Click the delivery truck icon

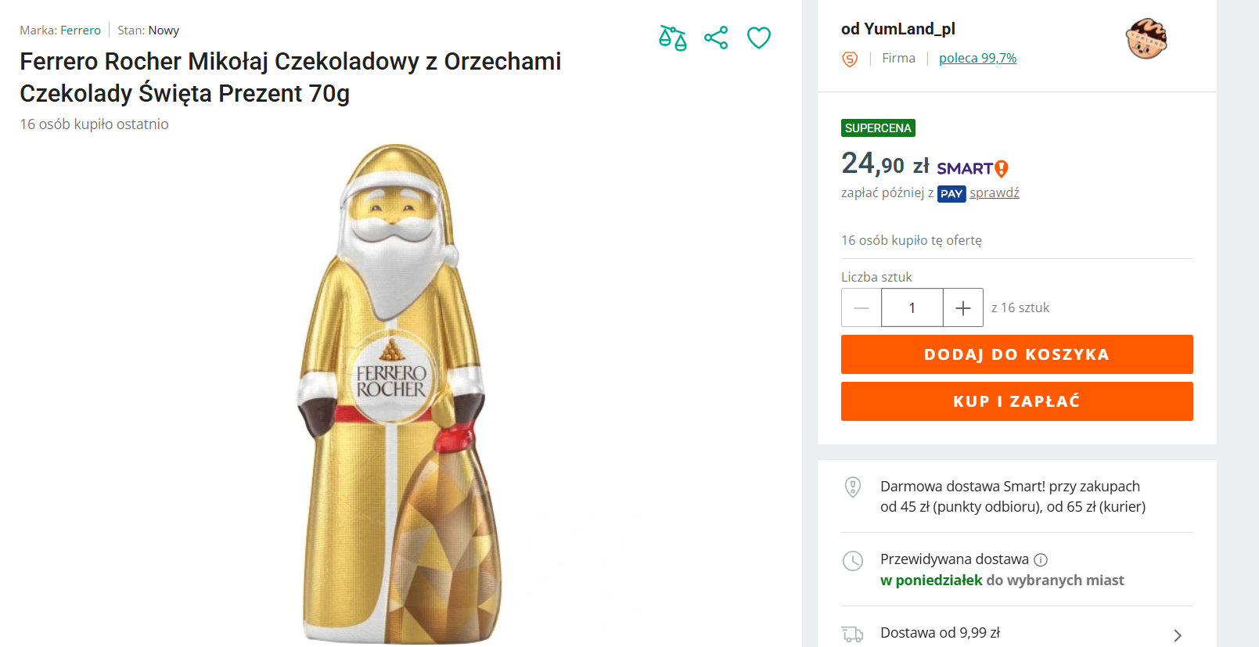click(852, 634)
